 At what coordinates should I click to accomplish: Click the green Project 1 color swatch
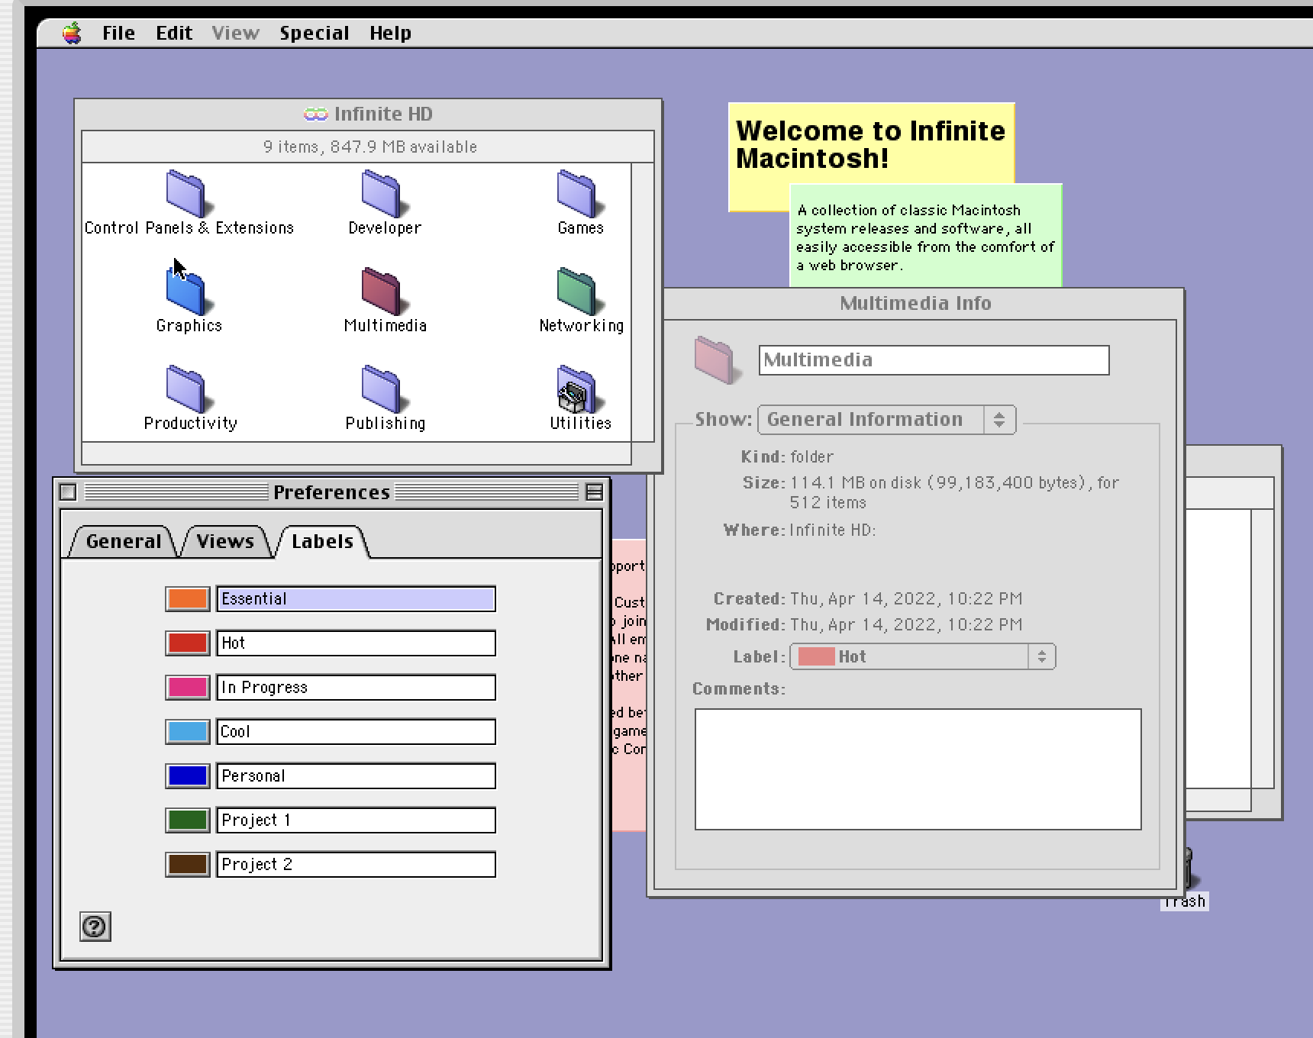click(188, 820)
